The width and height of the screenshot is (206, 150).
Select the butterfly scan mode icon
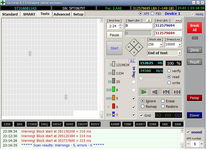pyautogui.click(x=177, y=92)
